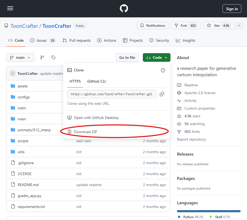Image resolution: width=247 pixels, height=220 pixels.
Task: Open the Packages heading link
Action: (186, 179)
